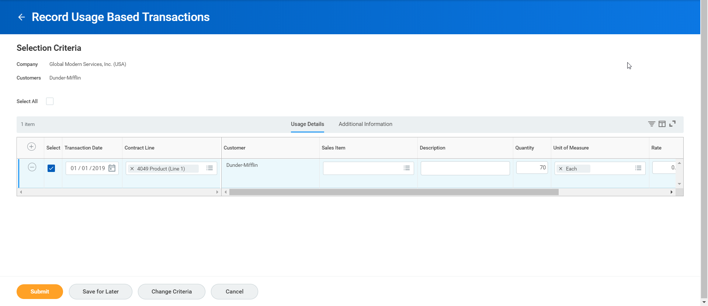Viewport: 708px width, 306px height.
Task: Open the column chooser grid icon
Action: 662,124
